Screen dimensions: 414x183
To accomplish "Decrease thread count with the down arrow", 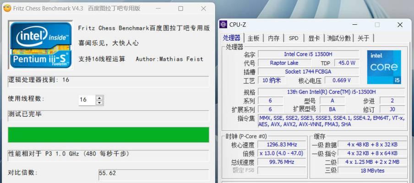I will point(99,102).
